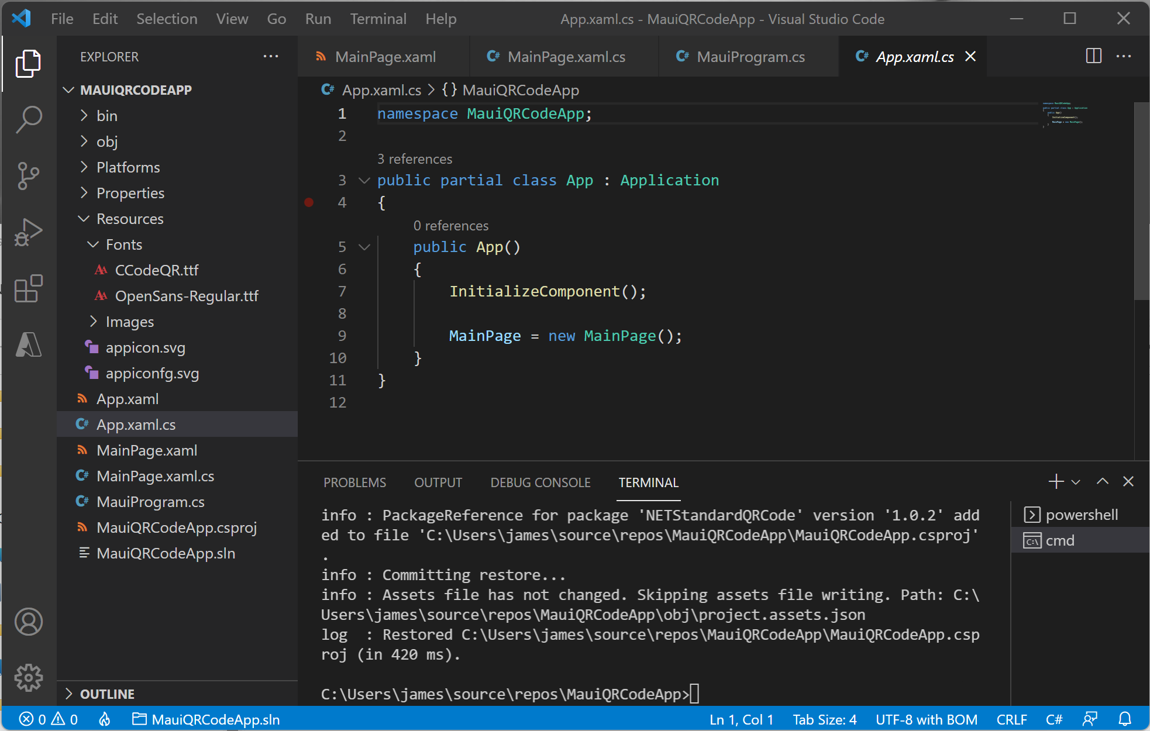
Task: Open the File menu
Action: [x=62, y=19]
